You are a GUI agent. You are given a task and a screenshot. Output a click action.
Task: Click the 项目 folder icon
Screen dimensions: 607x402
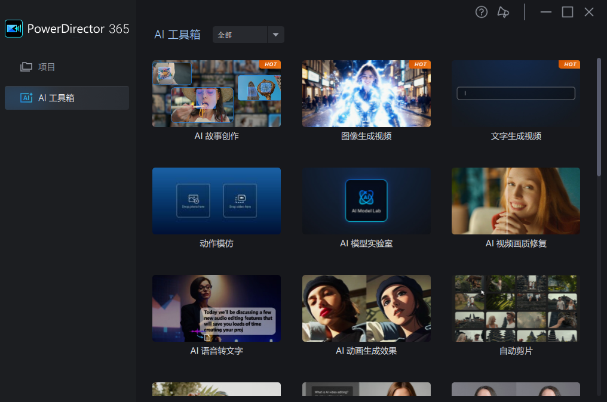(x=26, y=67)
